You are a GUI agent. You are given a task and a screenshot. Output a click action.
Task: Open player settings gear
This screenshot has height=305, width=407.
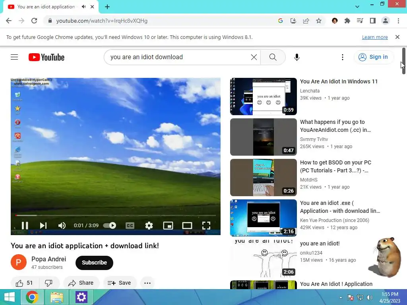149,226
